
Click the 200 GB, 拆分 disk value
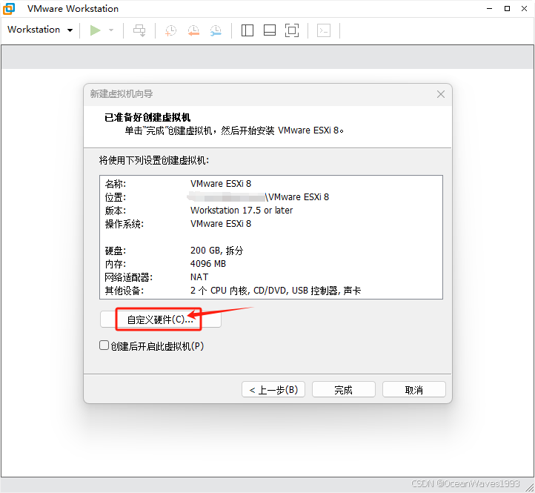pos(216,251)
